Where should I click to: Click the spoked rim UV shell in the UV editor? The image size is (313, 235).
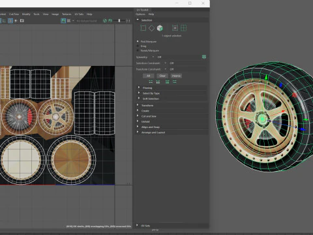(56, 117)
